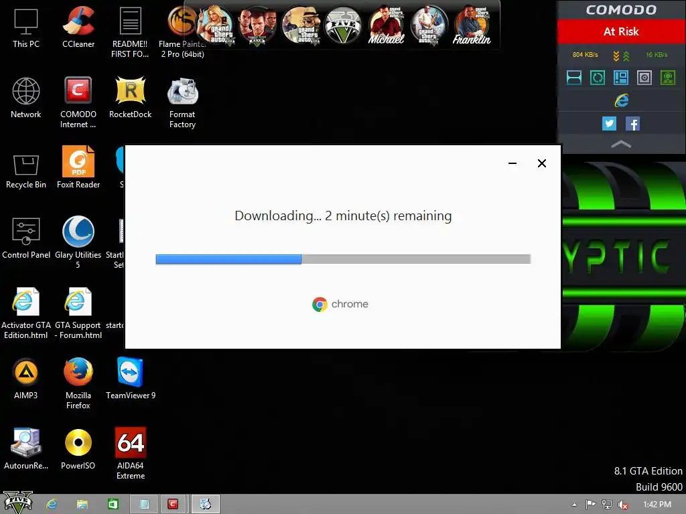Minimize the Chrome downloader window
686x514 pixels.
coord(512,163)
